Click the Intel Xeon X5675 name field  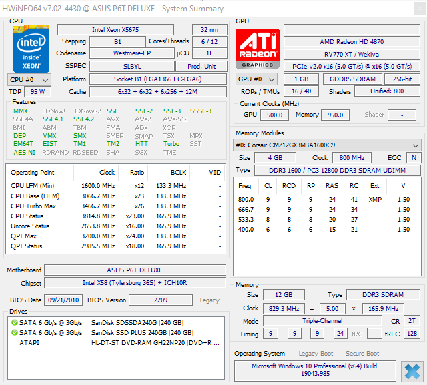[x=115, y=29]
